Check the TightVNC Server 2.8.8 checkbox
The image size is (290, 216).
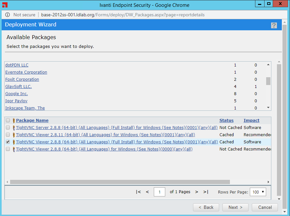(8, 127)
